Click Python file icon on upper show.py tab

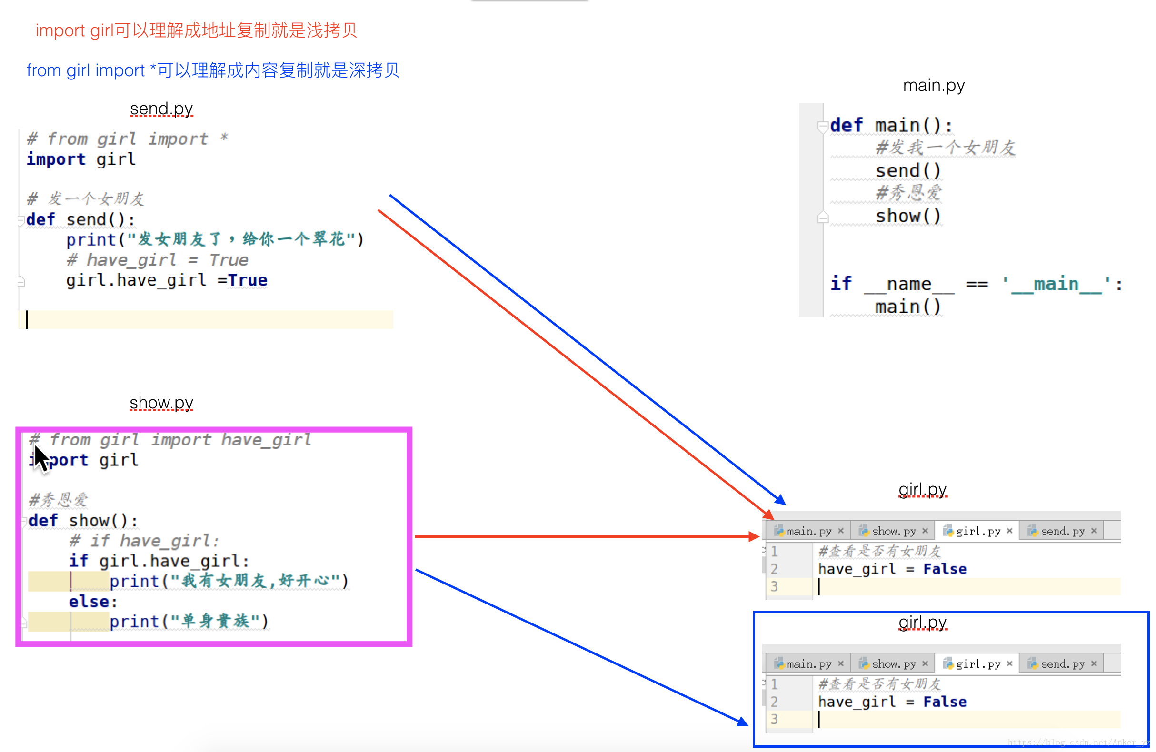point(864,531)
